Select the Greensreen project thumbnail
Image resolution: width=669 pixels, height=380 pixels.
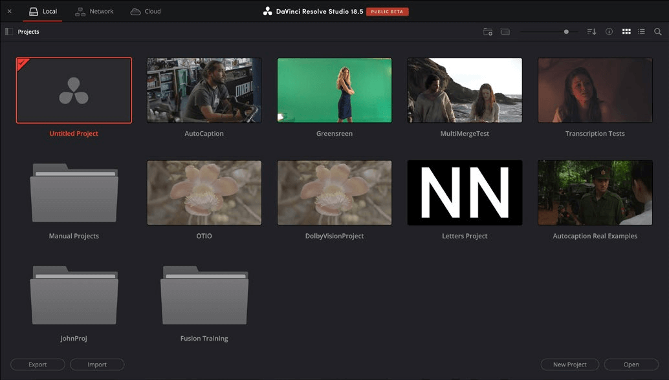[x=334, y=90]
